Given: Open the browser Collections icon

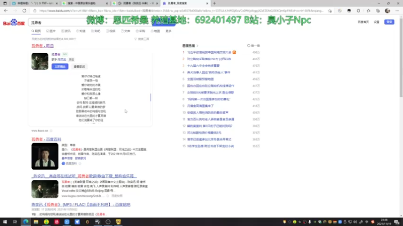Looking at the screenshot, I should click(x=378, y=11).
